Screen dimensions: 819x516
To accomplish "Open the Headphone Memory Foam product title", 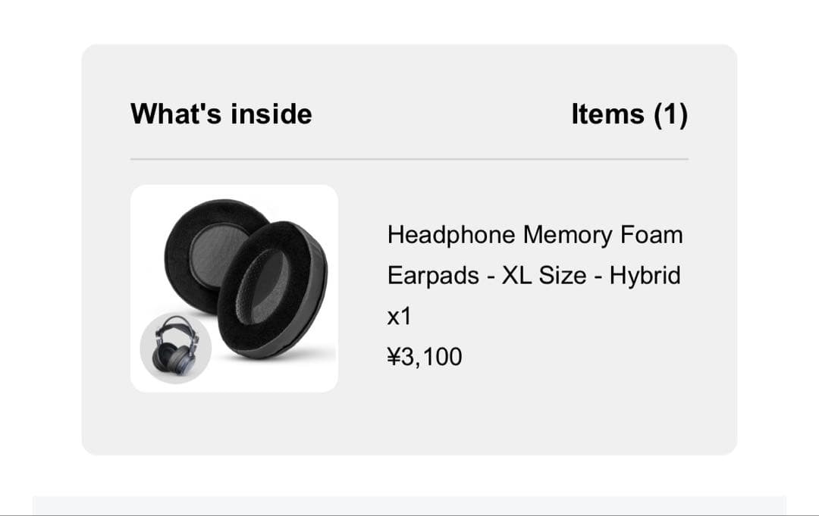I will pyautogui.click(x=535, y=235).
